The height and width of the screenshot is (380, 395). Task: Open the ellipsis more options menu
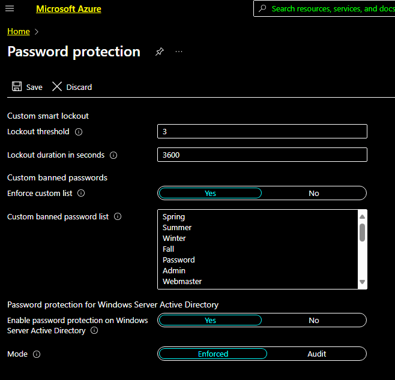(179, 52)
